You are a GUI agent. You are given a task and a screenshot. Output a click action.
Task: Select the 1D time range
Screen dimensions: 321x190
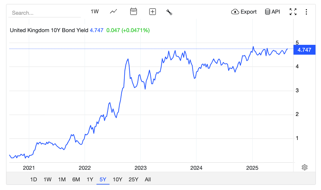click(x=34, y=179)
